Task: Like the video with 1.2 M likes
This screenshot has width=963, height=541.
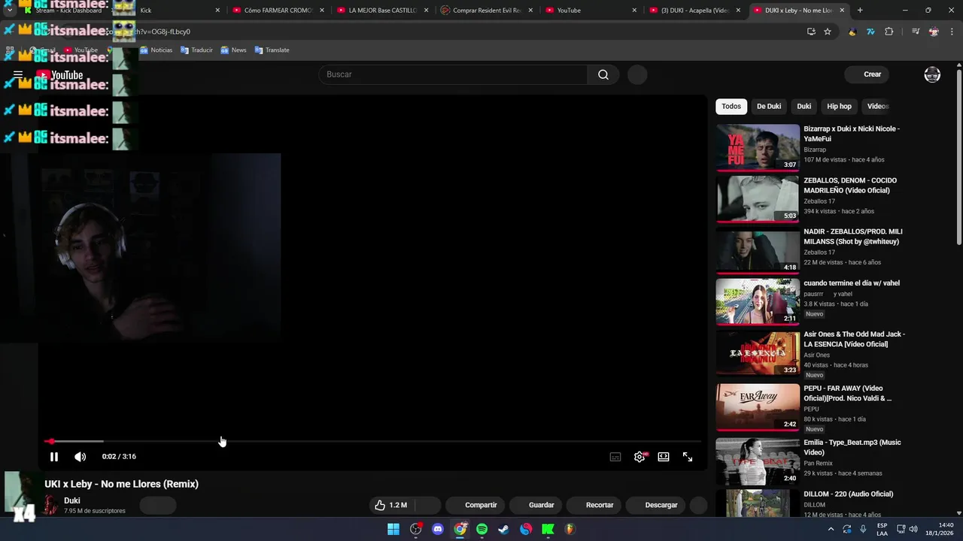Action: point(390,505)
